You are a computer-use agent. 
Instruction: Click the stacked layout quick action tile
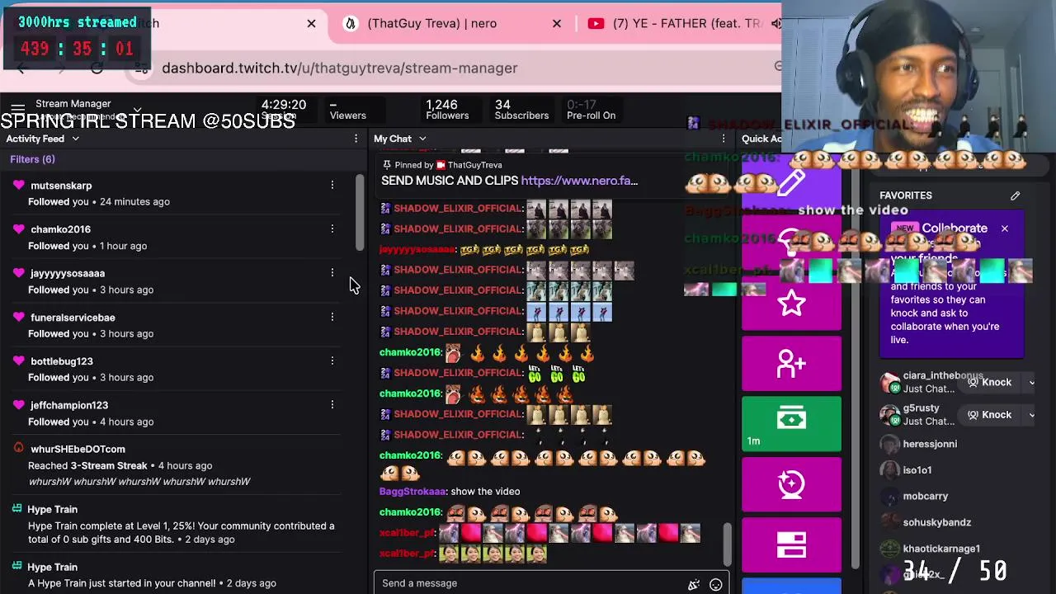click(x=791, y=544)
